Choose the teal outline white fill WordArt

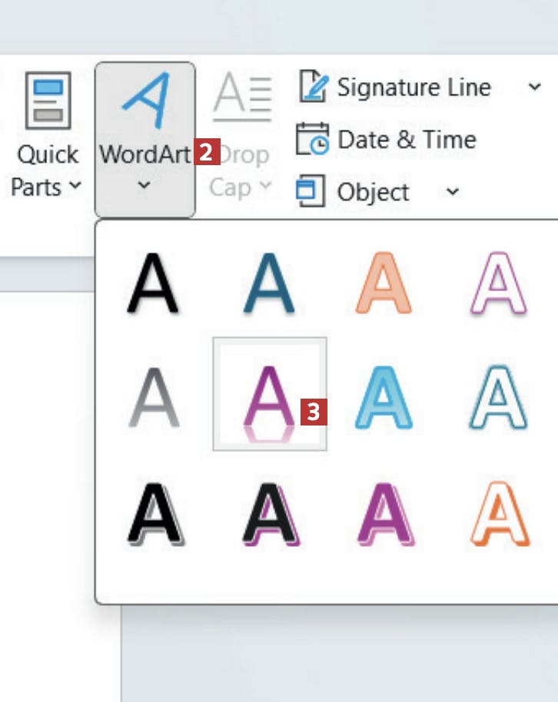(499, 396)
